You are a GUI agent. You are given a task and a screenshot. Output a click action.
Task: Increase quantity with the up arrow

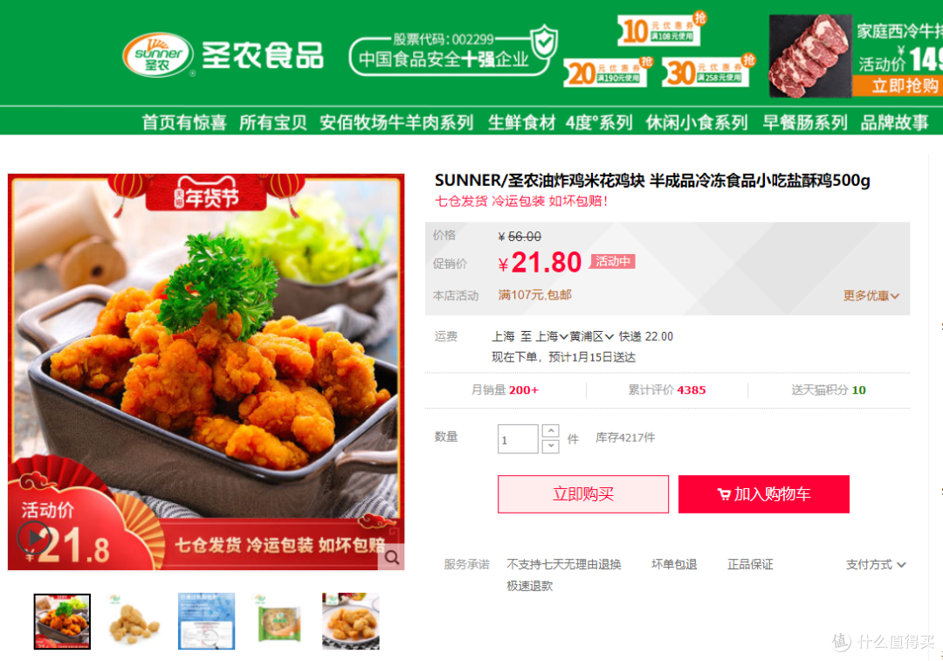550,431
